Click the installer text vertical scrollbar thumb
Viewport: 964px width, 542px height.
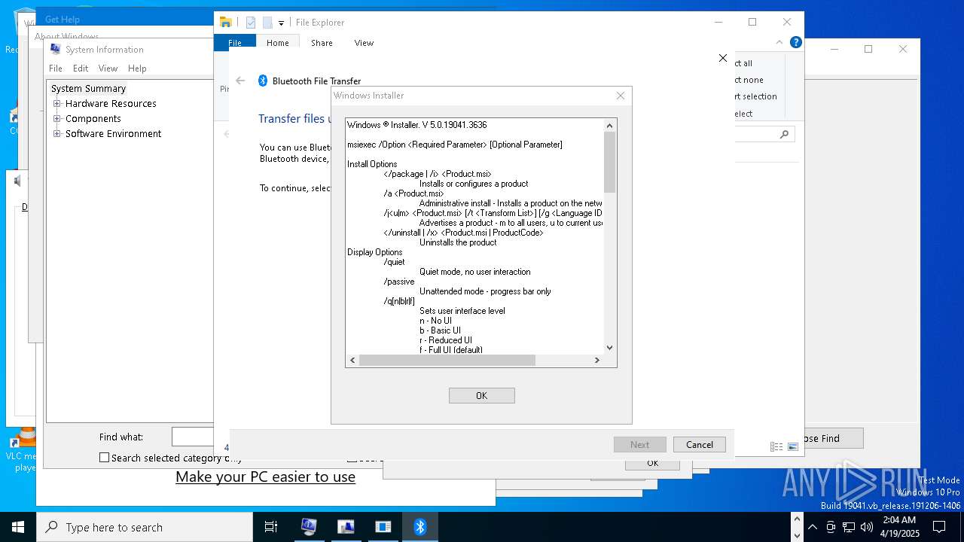pyautogui.click(x=610, y=162)
